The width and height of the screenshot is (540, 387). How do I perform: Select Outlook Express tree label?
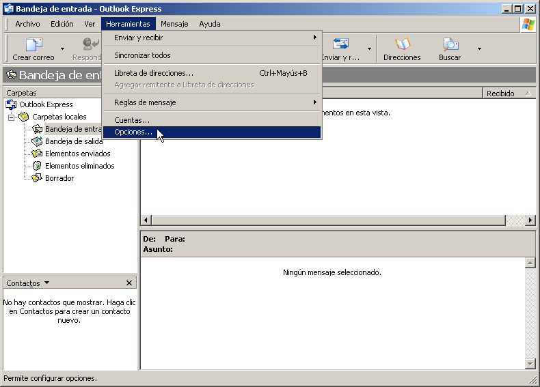coord(46,104)
